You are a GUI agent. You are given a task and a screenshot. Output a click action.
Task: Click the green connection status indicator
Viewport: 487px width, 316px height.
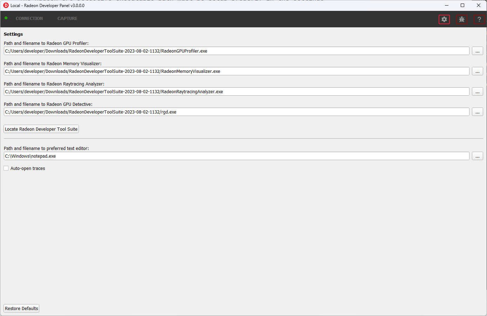(x=6, y=18)
